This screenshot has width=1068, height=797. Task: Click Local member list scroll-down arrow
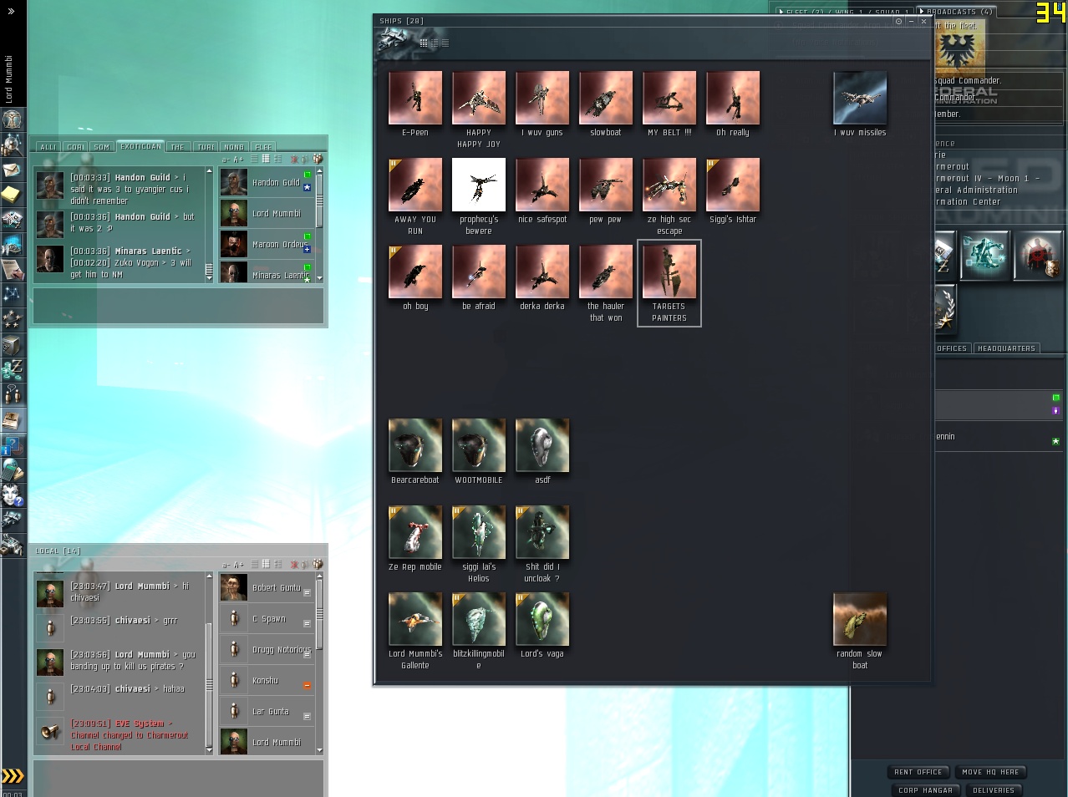tap(319, 751)
